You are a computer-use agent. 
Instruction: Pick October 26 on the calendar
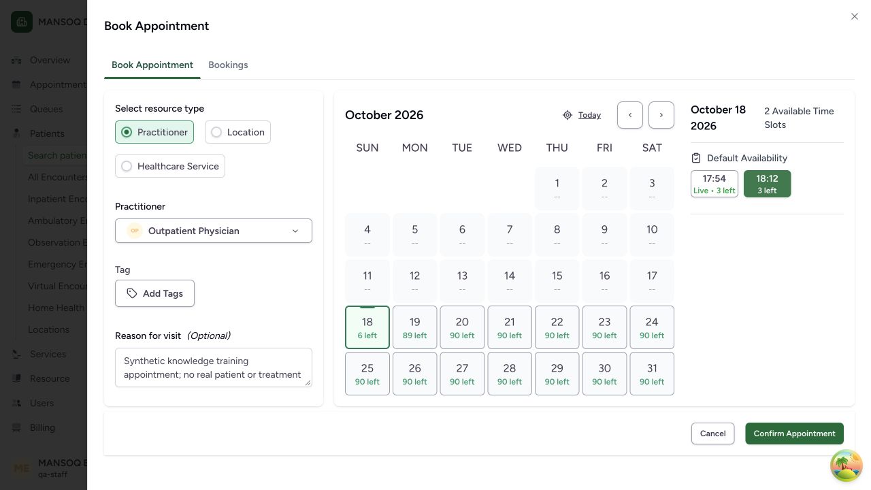[415, 374]
